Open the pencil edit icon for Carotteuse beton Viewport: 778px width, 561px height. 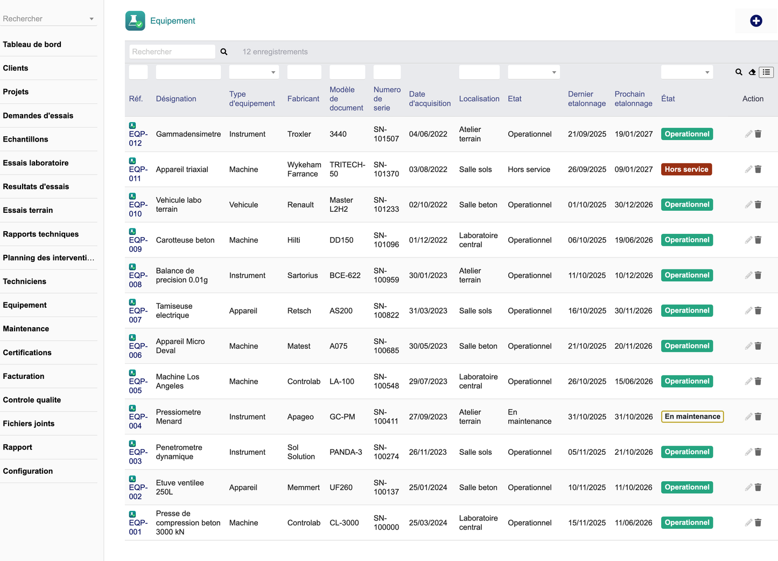[748, 240]
